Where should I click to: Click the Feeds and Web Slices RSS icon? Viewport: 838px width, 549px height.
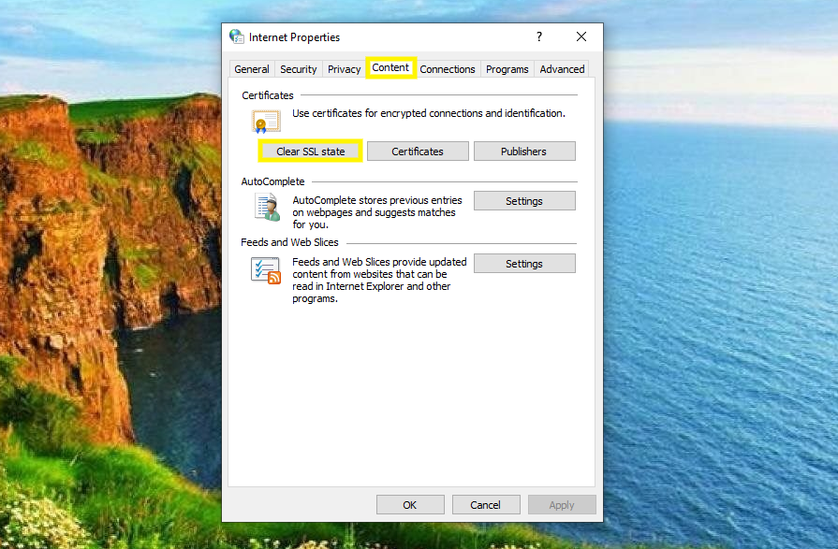[266, 270]
